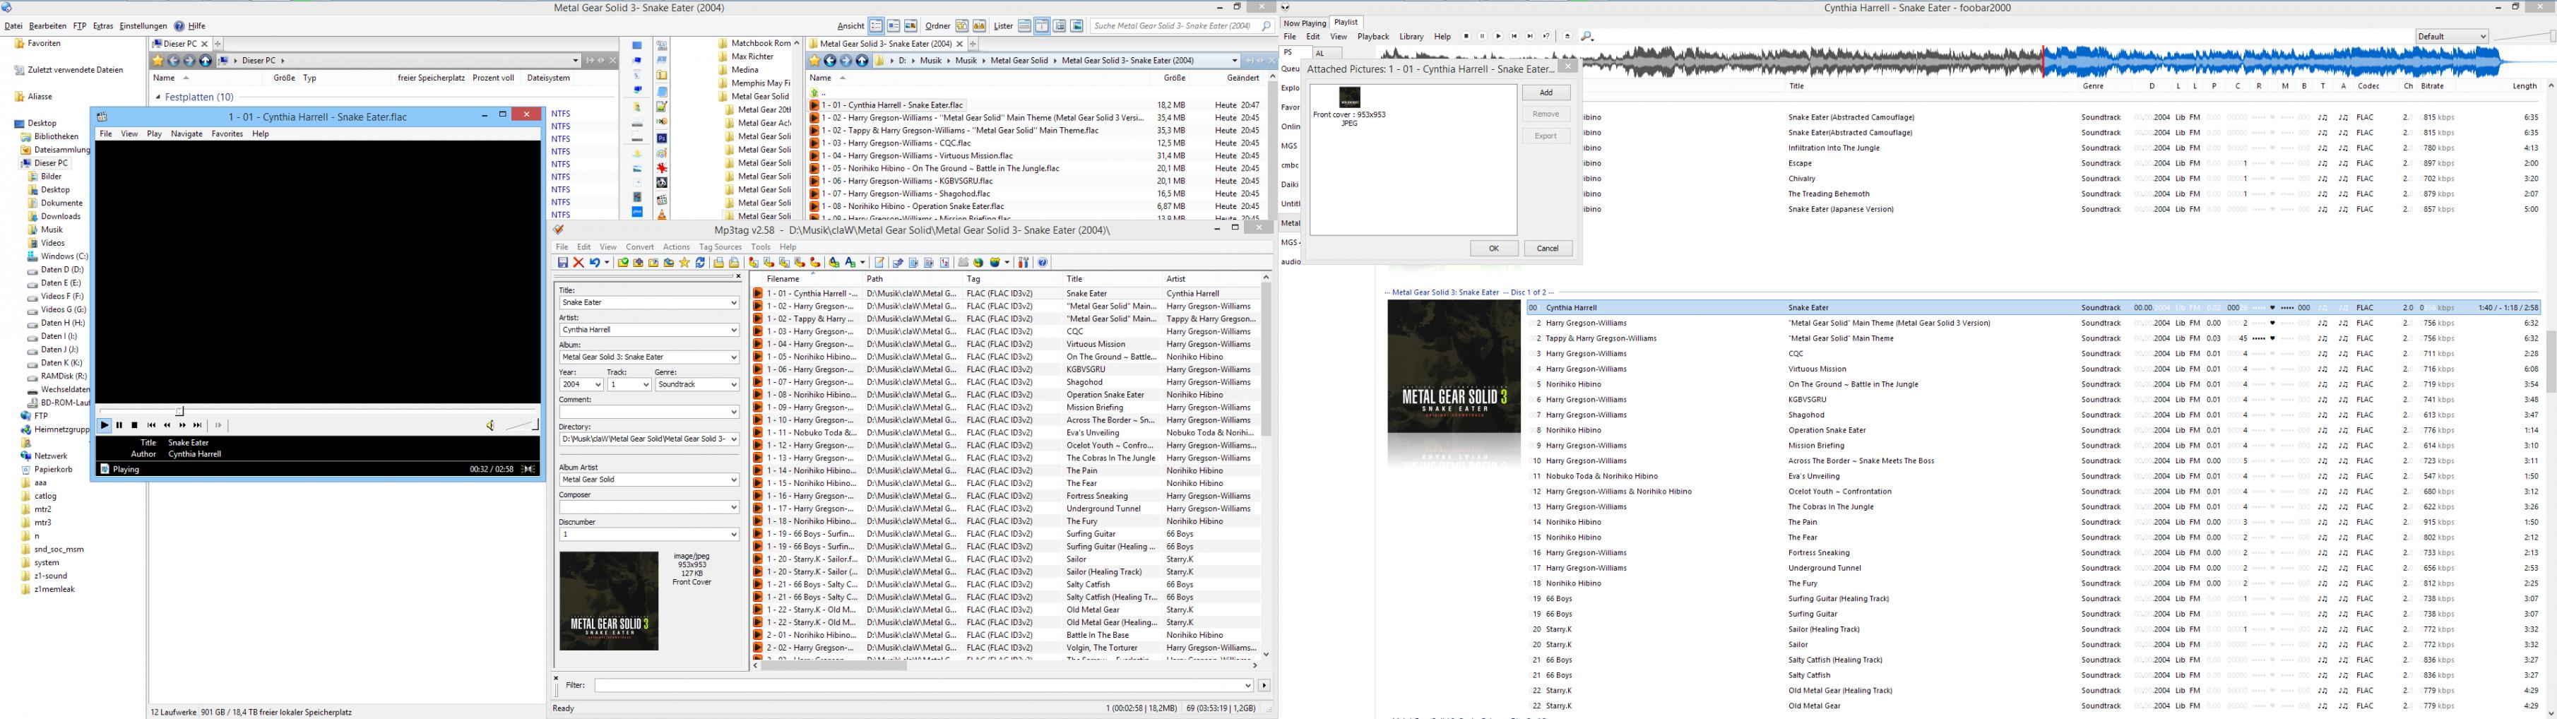Click foobar2000 random playback button
Viewport: 2557px width, 719px height.
(1546, 37)
